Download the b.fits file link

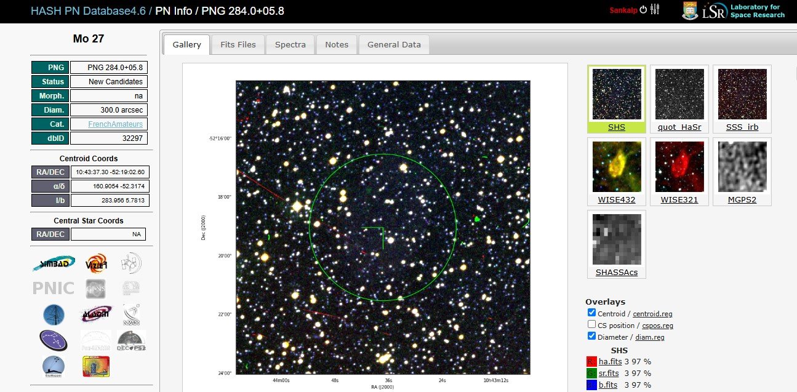[608, 385]
